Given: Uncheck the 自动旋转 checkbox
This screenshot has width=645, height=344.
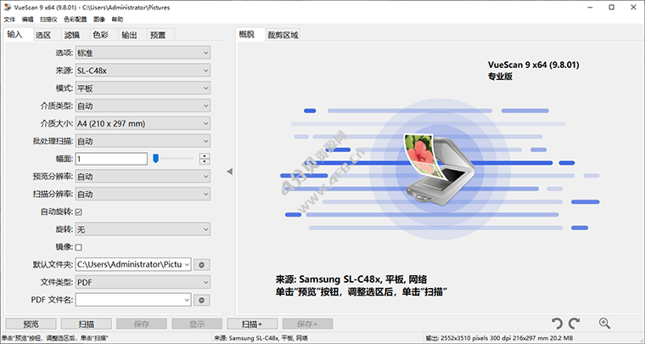Looking at the screenshot, I should point(79,211).
